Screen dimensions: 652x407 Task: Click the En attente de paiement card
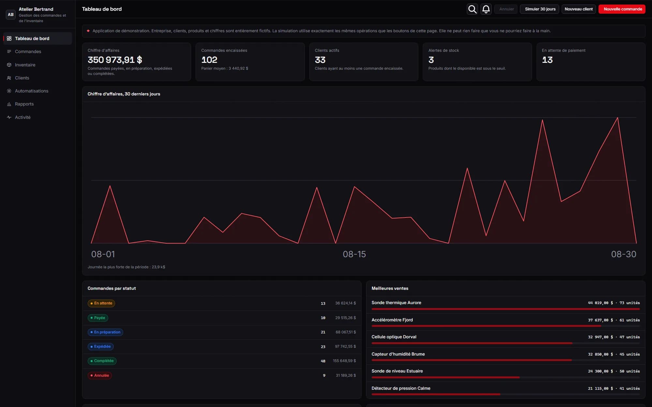click(591, 62)
